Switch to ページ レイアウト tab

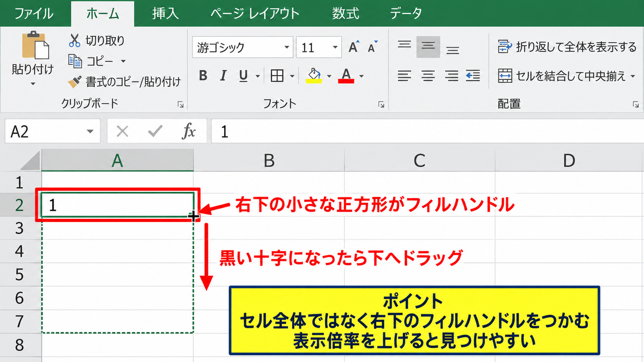pos(255,13)
